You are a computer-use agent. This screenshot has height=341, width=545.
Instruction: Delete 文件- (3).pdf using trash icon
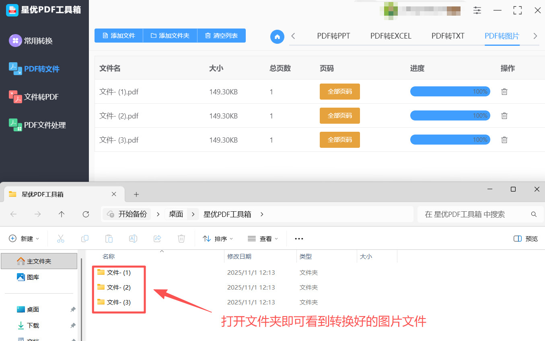click(x=504, y=140)
